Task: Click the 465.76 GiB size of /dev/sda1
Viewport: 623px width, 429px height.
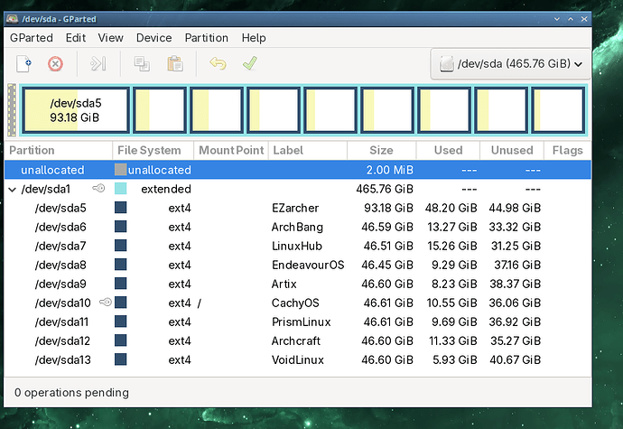Action: pyautogui.click(x=385, y=189)
